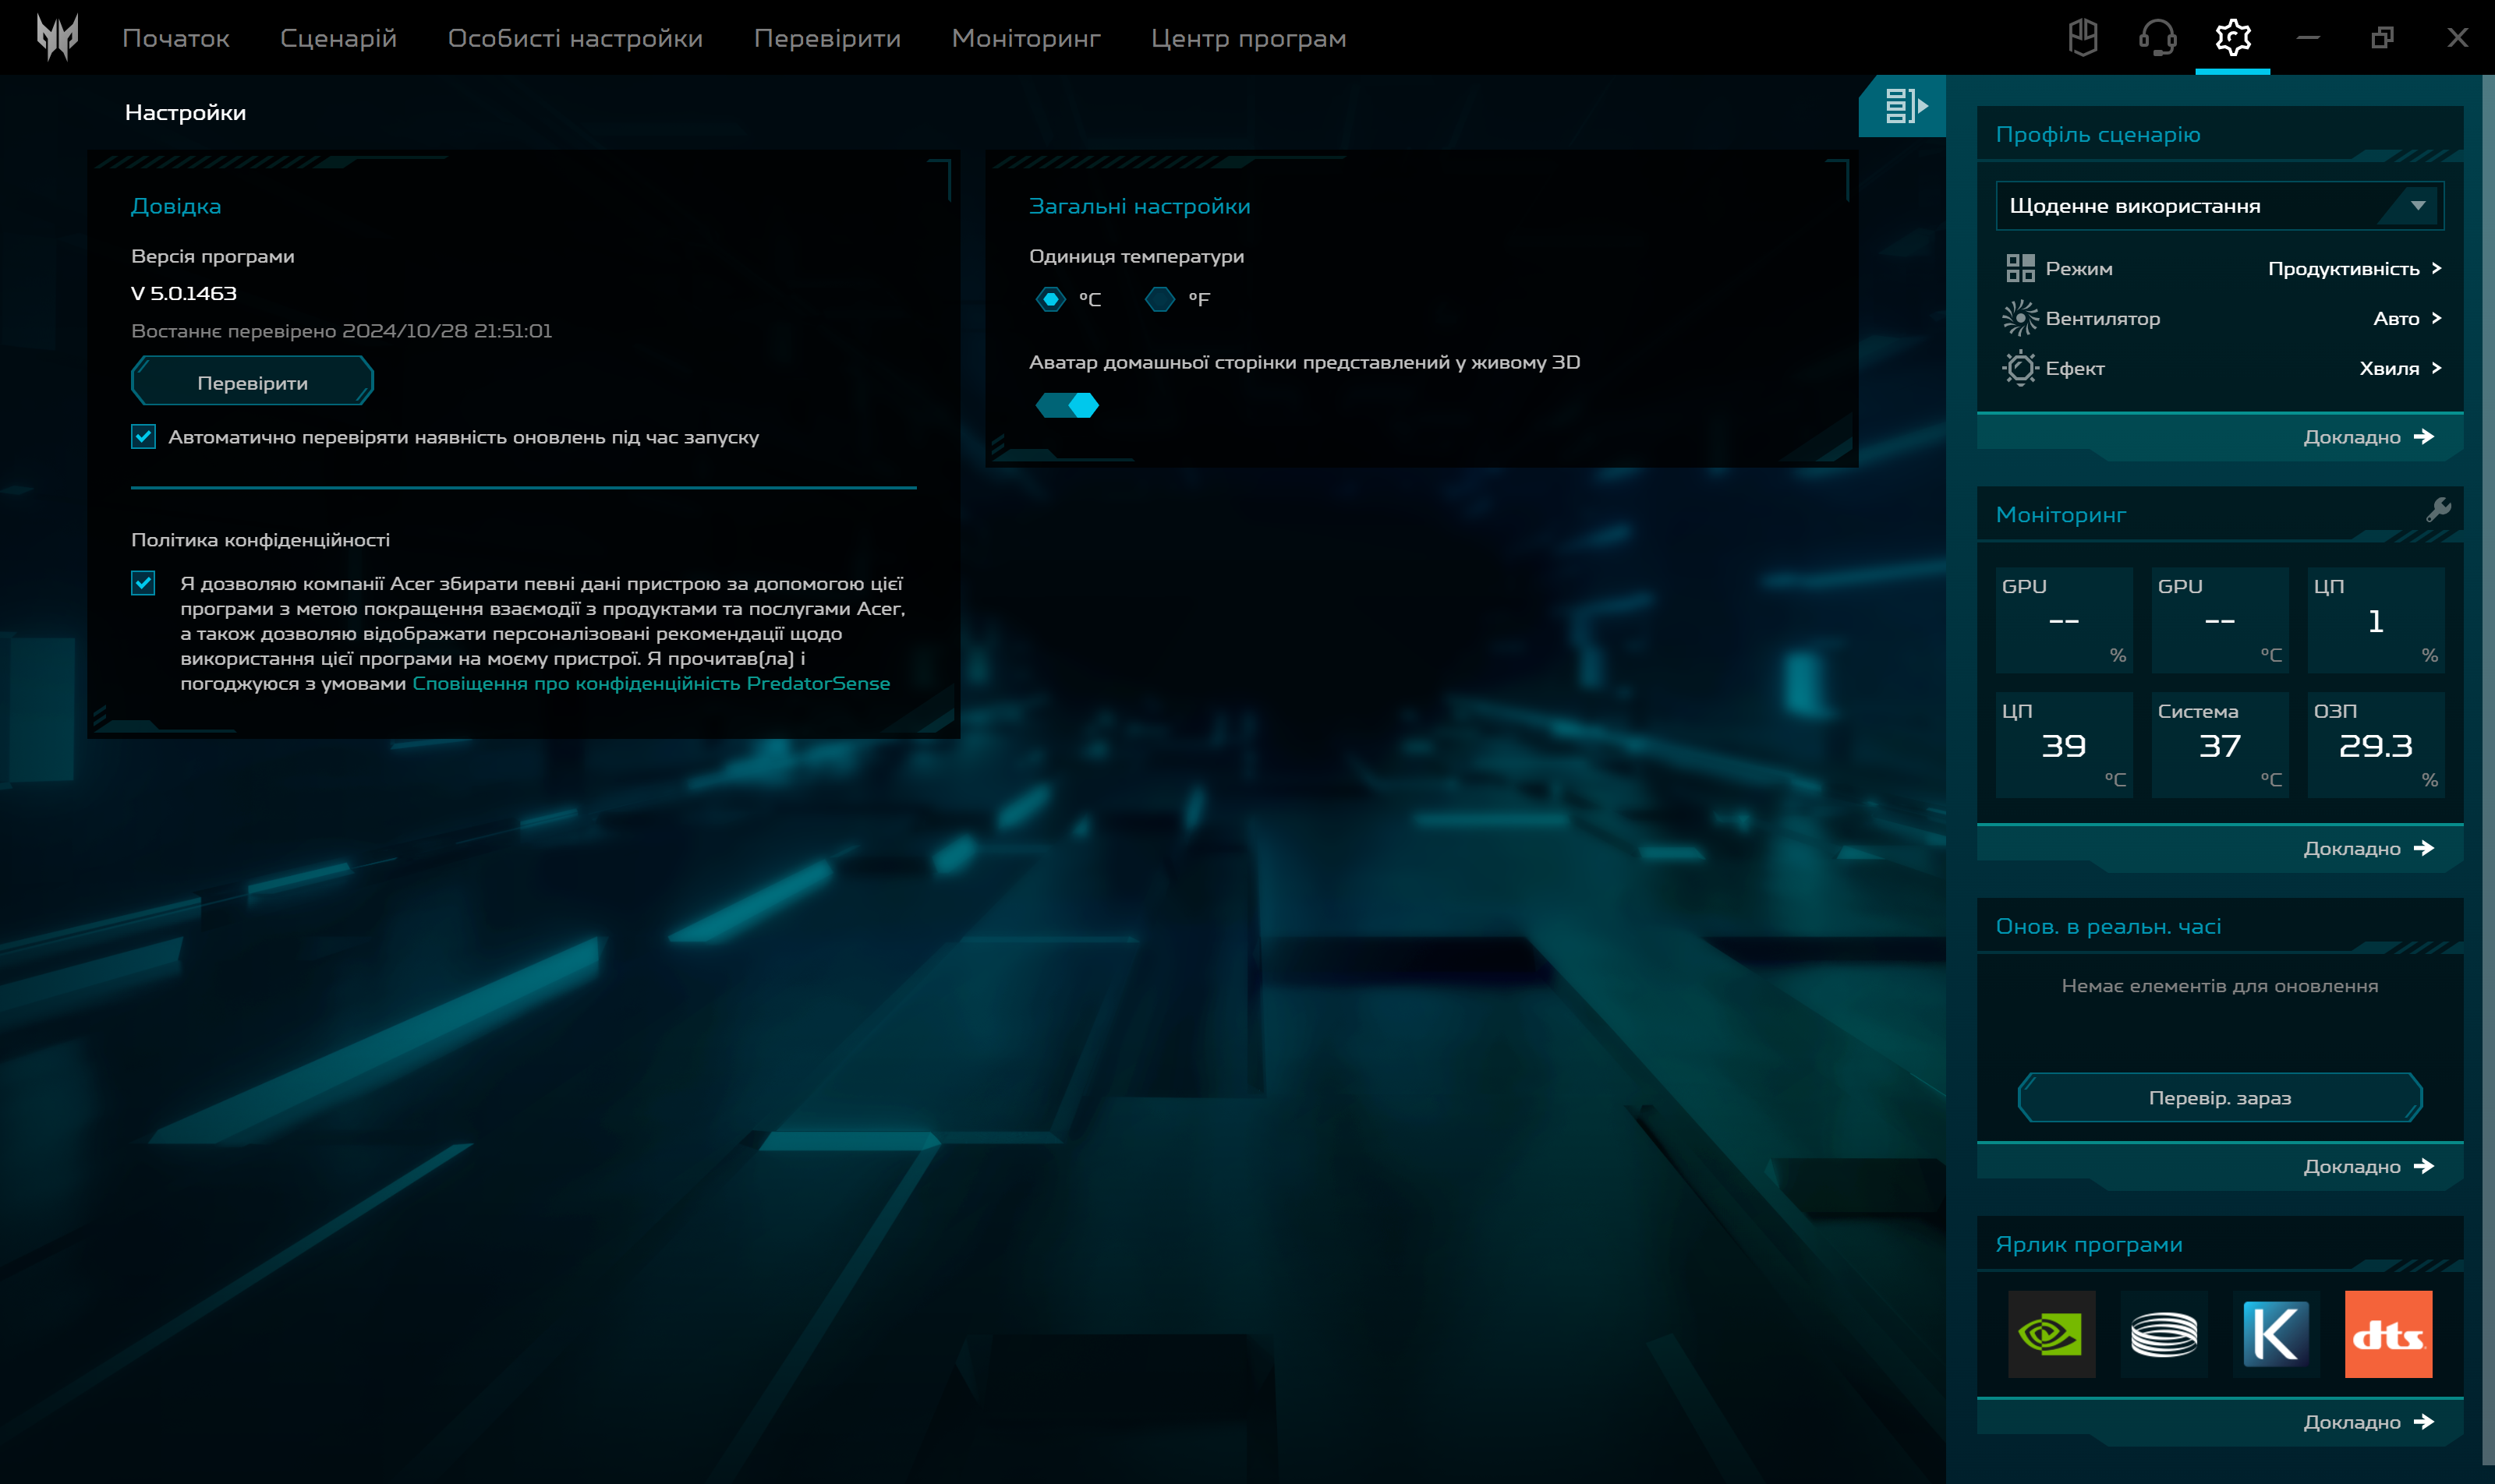
Task: Click the Predator logo icon
Action: (57, 37)
